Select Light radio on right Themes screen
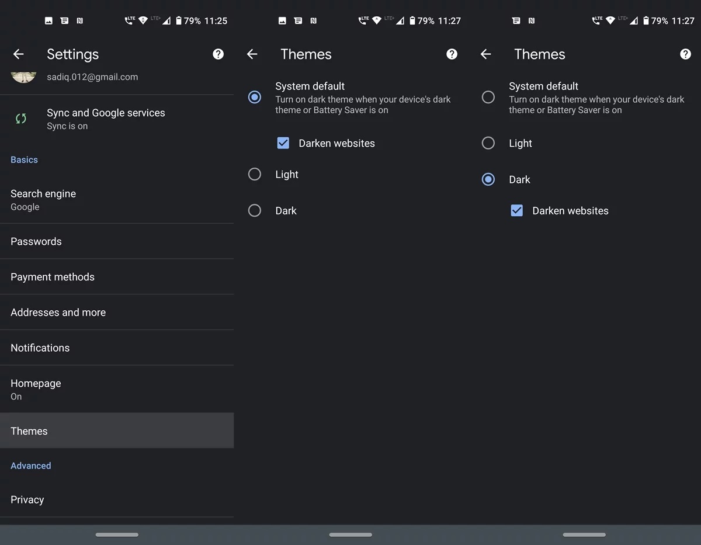The height and width of the screenshot is (545, 701). coord(488,143)
